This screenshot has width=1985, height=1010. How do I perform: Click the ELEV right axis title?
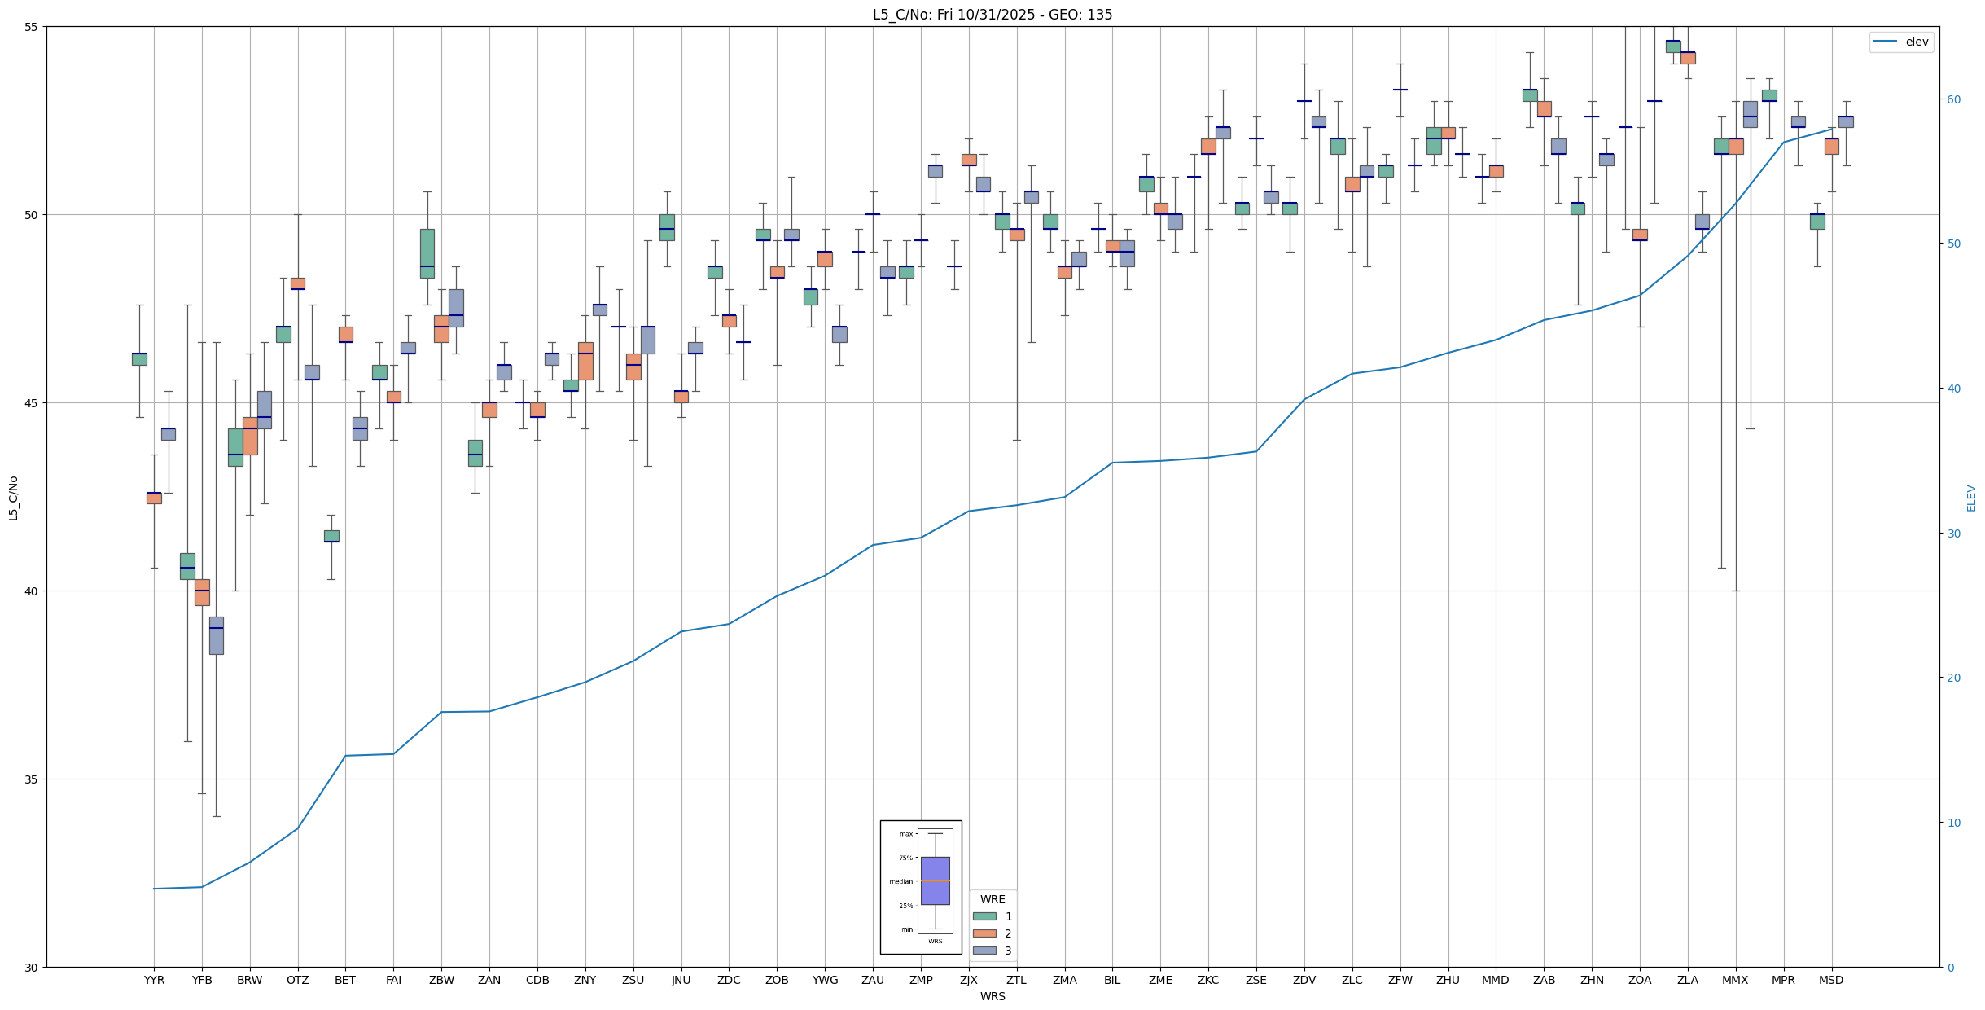click(x=1971, y=498)
